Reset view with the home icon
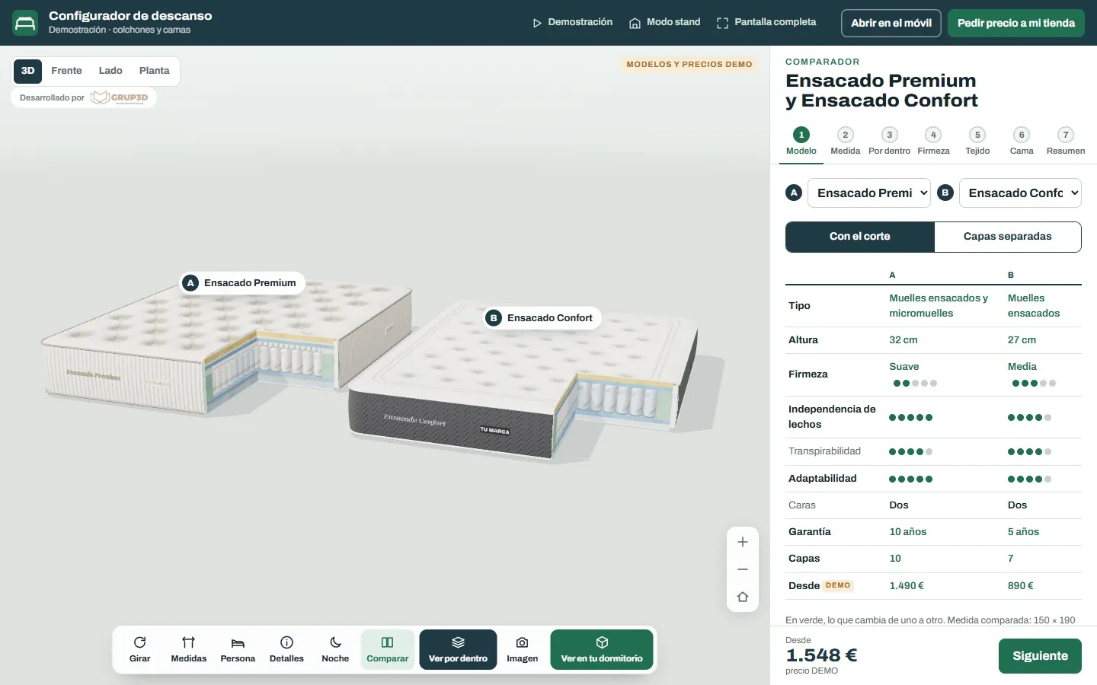Image resolution: width=1097 pixels, height=685 pixels. 743,597
